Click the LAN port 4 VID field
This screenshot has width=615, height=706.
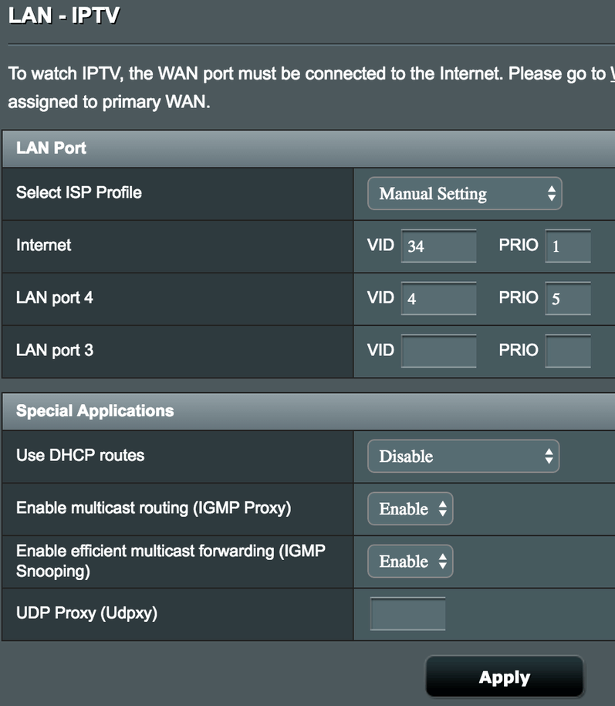[x=438, y=298]
